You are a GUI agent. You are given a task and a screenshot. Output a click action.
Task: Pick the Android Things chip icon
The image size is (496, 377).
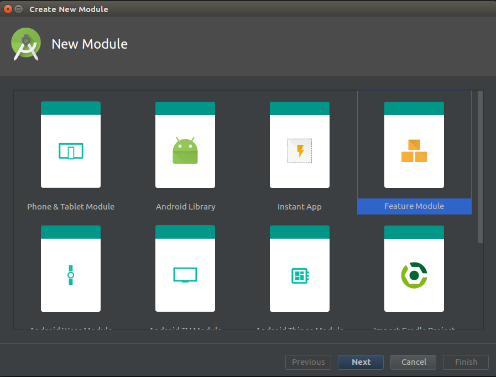tap(300, 275)
